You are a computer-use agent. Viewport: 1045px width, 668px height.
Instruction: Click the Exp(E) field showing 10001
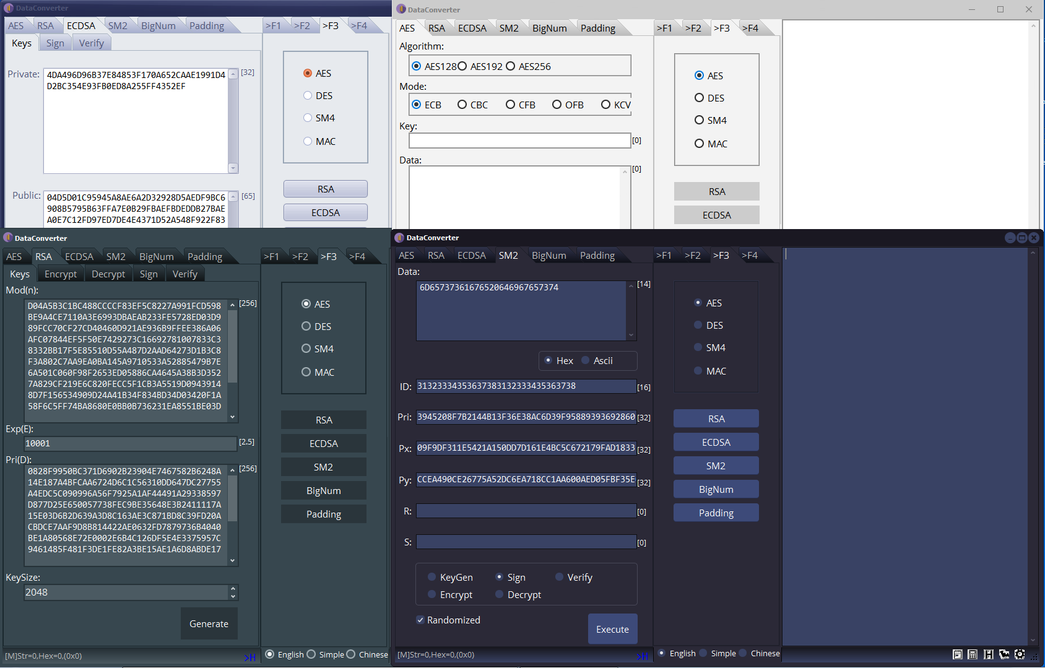click(x=131, y=444)
